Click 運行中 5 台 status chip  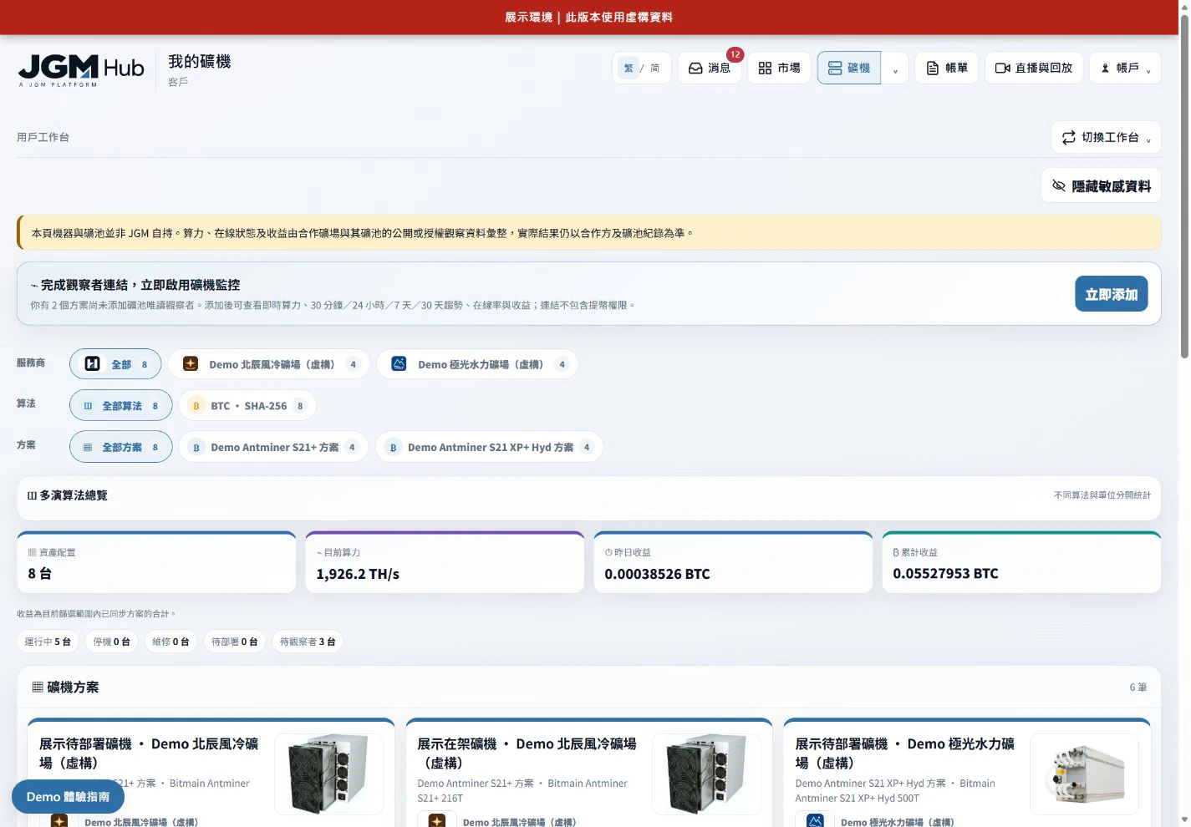coord(48,642)
